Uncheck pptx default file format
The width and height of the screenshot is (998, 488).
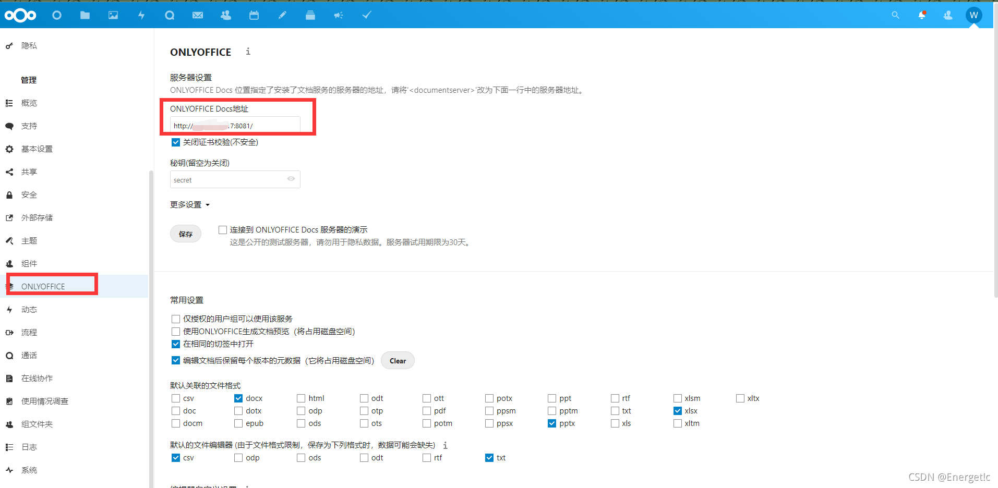552,423
